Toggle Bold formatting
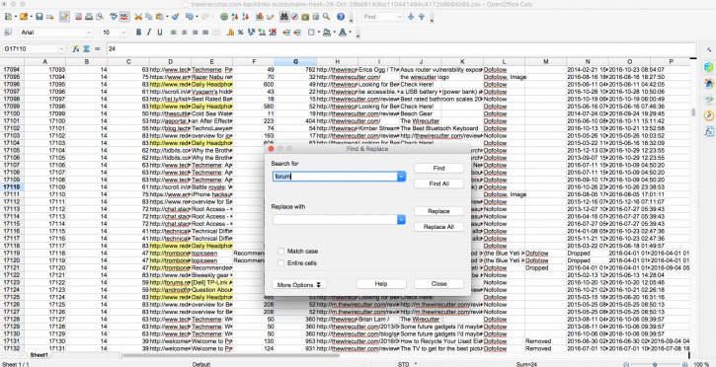This screenshot has height=367, width=716. (x=139, y=33)
